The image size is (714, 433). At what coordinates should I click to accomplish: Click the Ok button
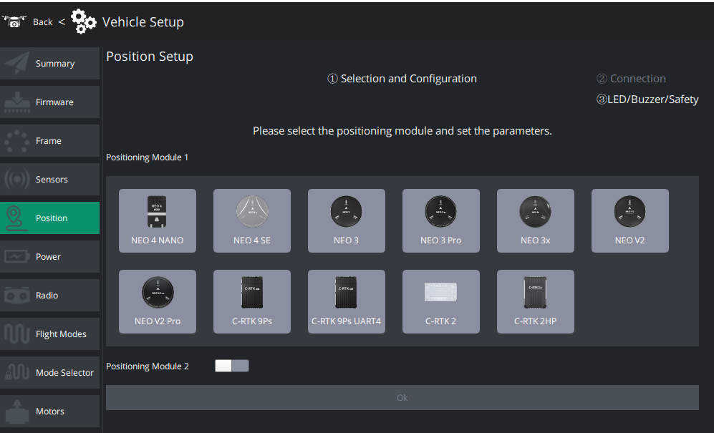click(402, 397)
